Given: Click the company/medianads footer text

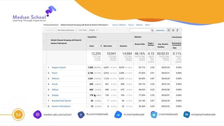Looking at the screenshot, I should coord(203,114).
